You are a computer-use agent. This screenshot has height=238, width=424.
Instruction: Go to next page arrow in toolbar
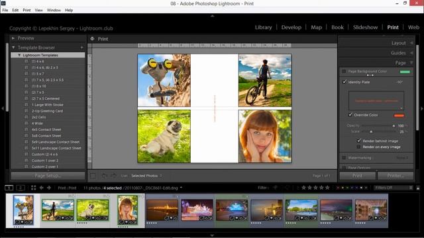(113, 176)
